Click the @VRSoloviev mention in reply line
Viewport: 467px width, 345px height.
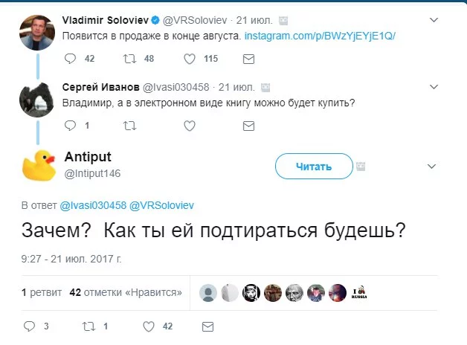click(162, 204)
